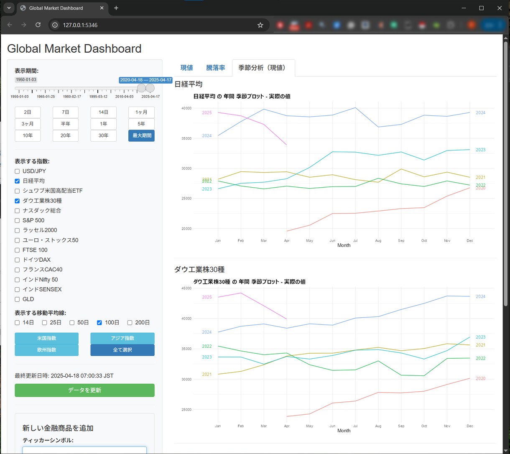The image size is (510, 454).
Task: Set period with the 2日 button
Action: [x=28, y=112]
